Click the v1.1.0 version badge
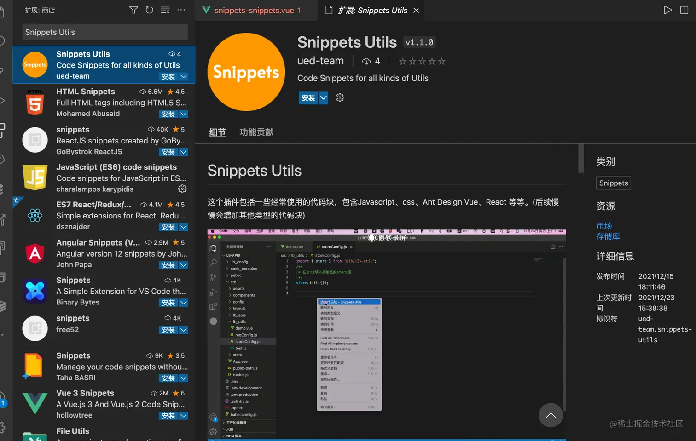The height and width of the screenshot is (441, 696). point(419,42)
